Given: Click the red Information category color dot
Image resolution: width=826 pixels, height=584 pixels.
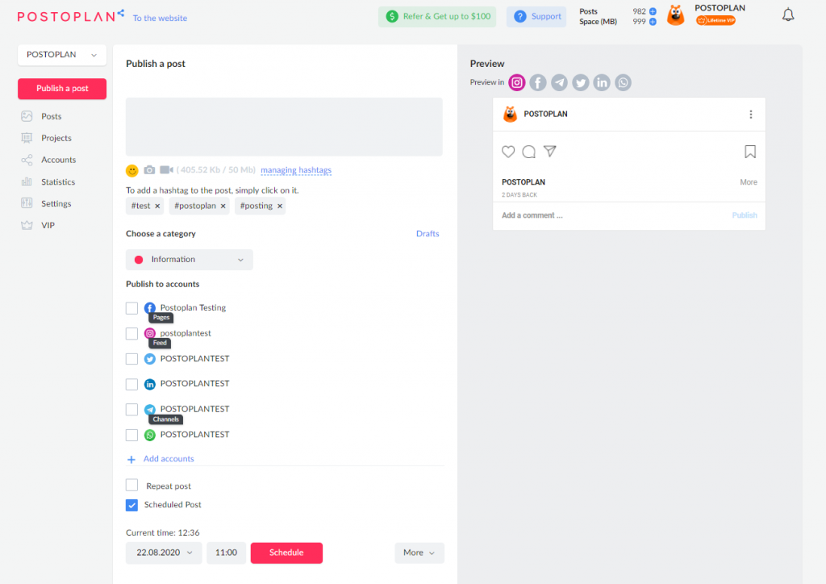Looking at the screenshot, I should [x=138, y=260].
